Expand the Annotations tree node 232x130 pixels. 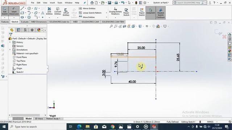click(10, 50)
